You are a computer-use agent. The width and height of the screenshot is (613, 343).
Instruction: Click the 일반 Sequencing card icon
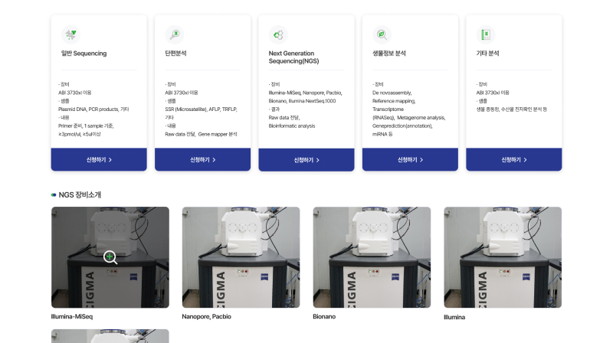point(70,34)
